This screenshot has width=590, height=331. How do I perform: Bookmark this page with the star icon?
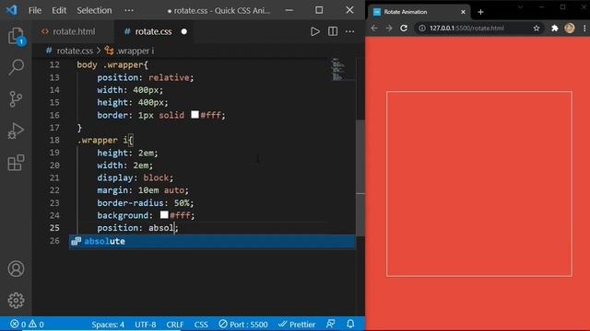[x=537, y=29]
